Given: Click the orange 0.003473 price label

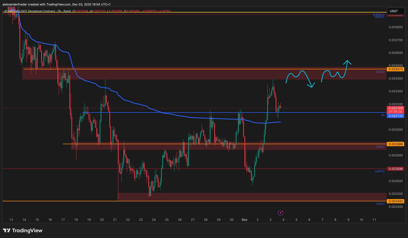Looking at the screenshot, I should pyautogui.click(x=396, y=69).
